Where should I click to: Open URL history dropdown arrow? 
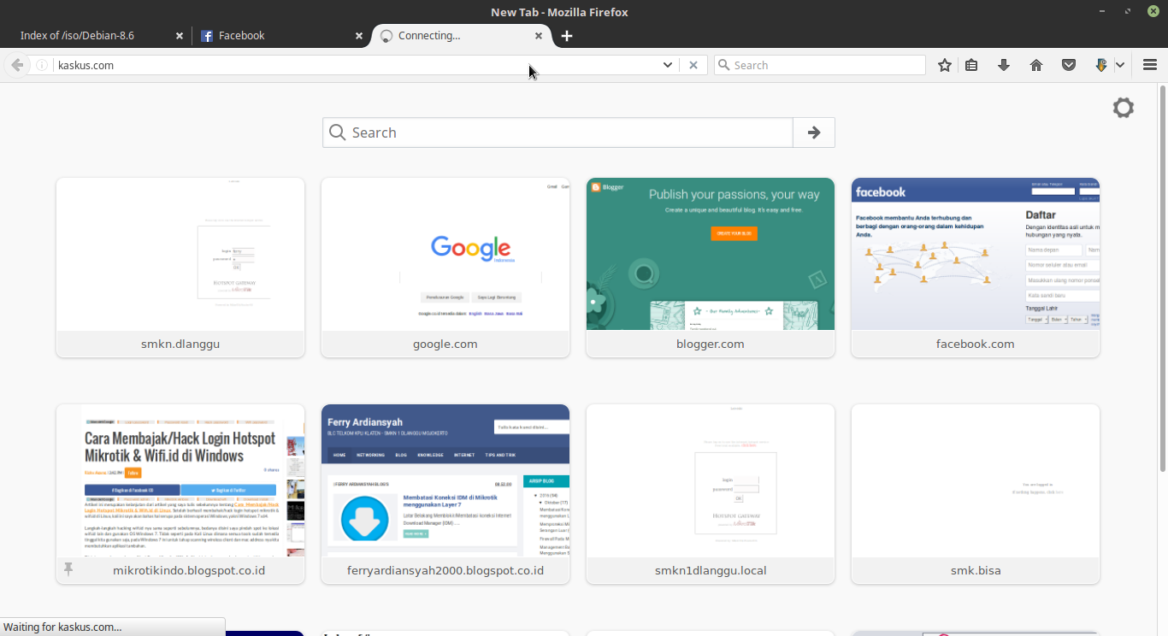[x=668, y=65]
